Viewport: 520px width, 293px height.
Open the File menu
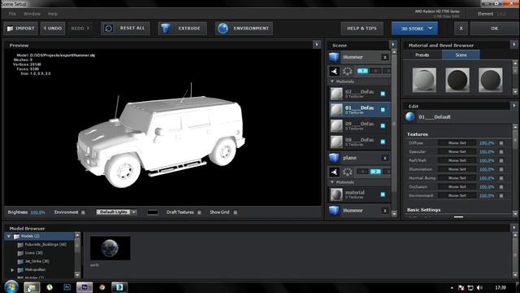click(x=12, y=14)
